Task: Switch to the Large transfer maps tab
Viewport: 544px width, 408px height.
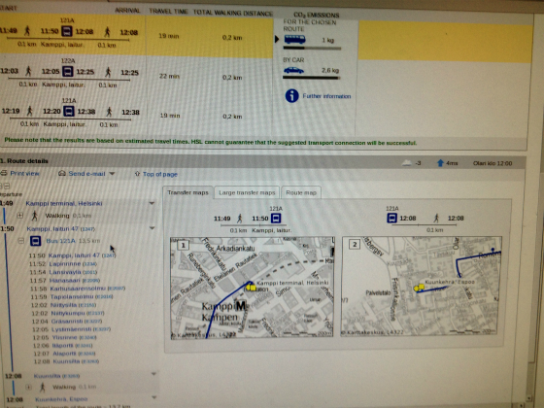Action: [x=247, y=192]
